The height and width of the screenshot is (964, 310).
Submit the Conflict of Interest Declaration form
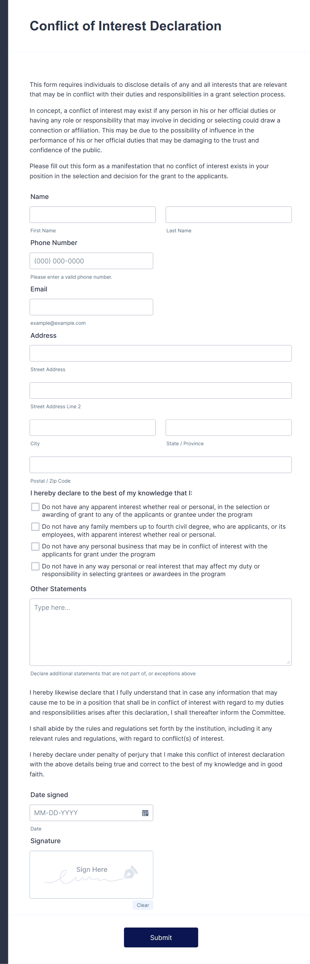tap(161, 937)
